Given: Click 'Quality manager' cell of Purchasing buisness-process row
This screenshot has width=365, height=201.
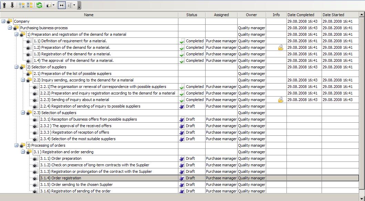Looking at the screenshot, I should [252, 27].
